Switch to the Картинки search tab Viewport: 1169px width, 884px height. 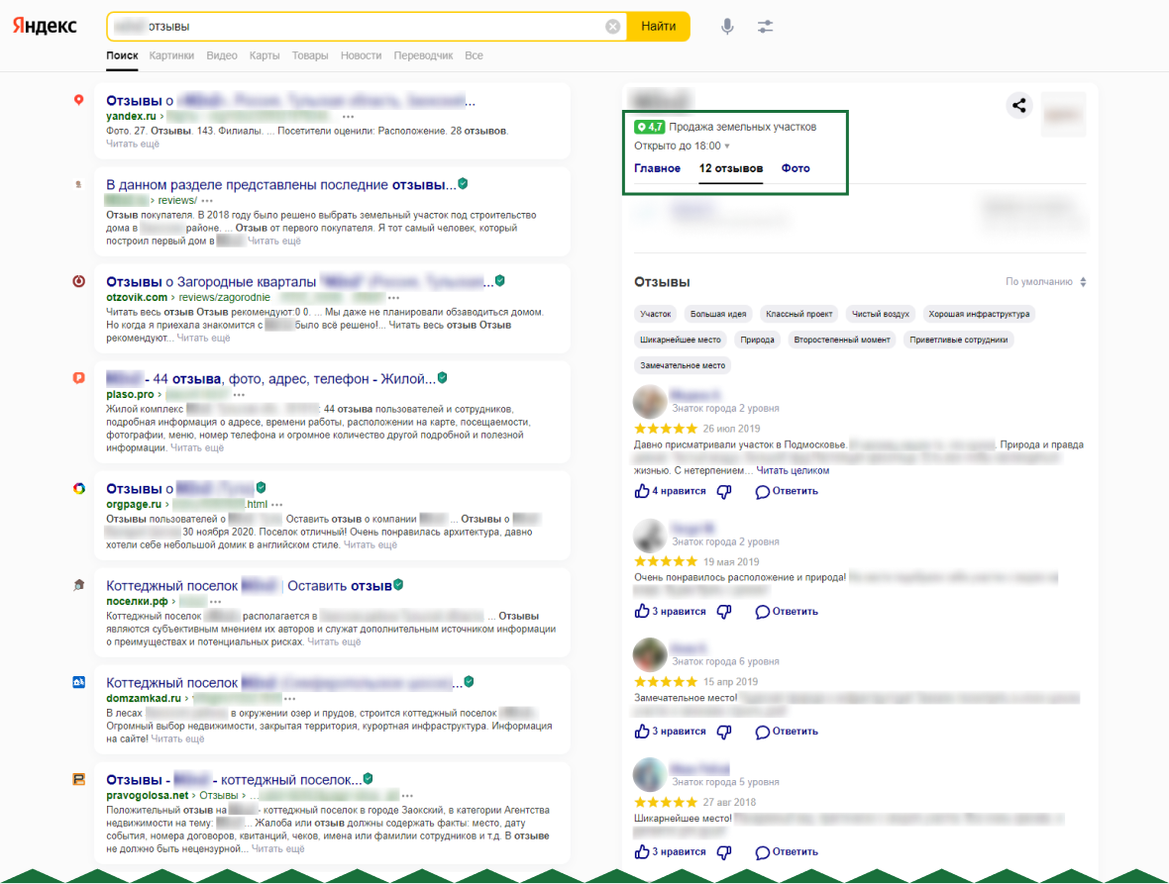[x=171, y=55]
